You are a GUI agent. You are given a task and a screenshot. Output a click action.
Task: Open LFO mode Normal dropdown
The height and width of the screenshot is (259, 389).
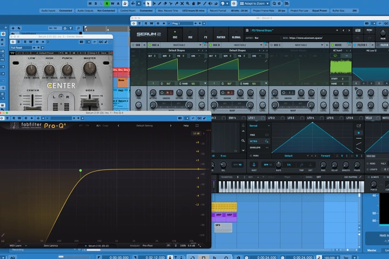[x=259, y=126]
